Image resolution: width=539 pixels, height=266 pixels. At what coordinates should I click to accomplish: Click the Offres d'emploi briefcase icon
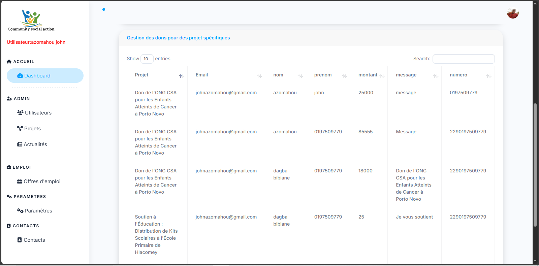point(20,181)
